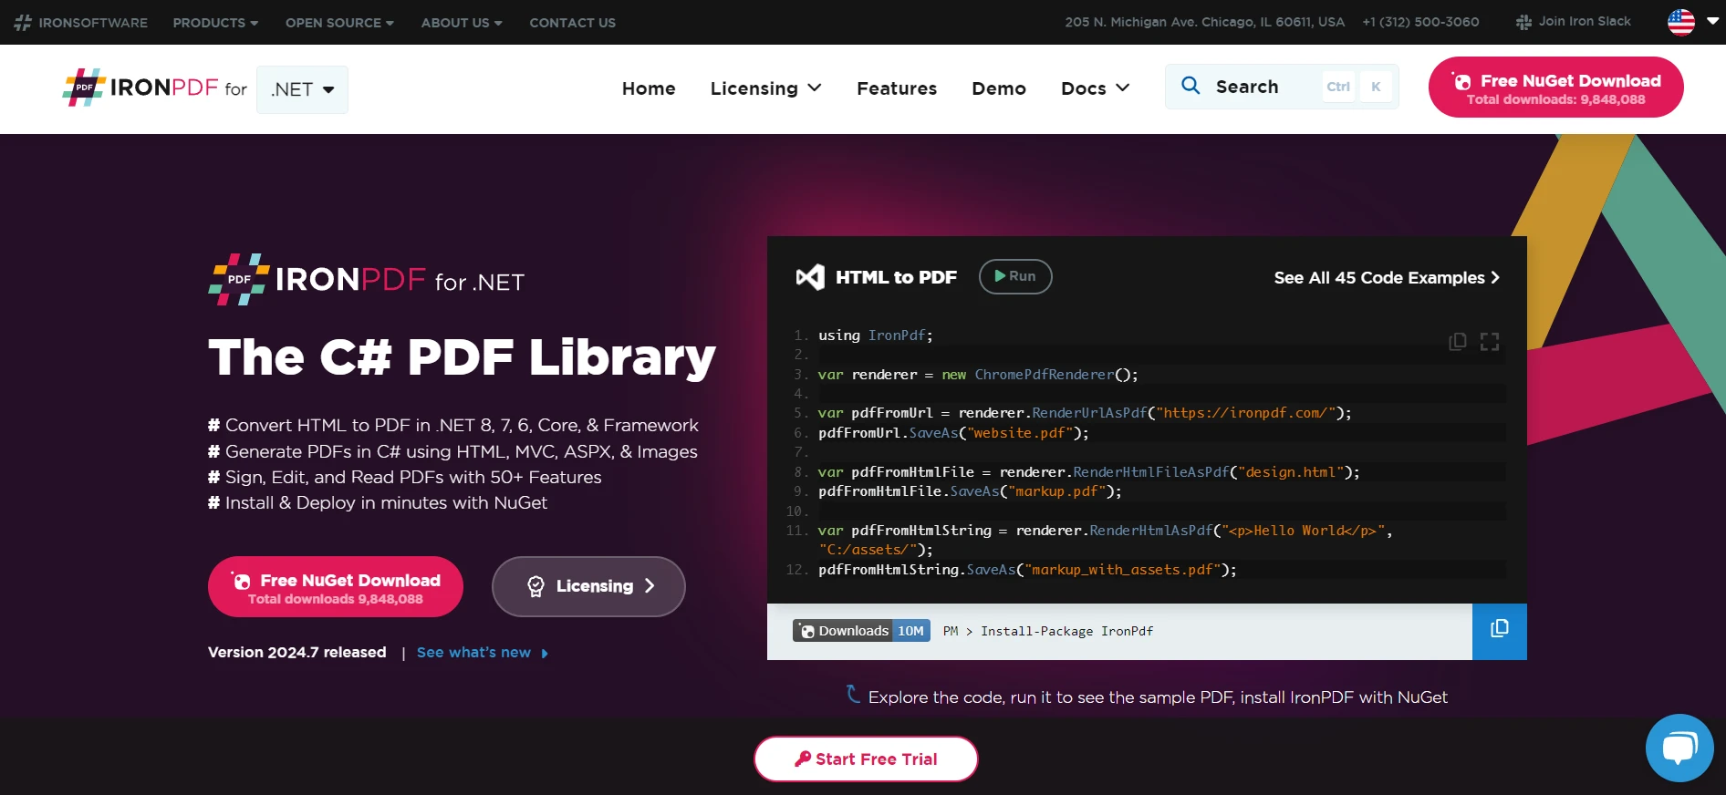Screen dimensions: 1726x795
Task: Copy the code sample with the copy icon
Action: pyautogui.click(x=1458, y=341)
